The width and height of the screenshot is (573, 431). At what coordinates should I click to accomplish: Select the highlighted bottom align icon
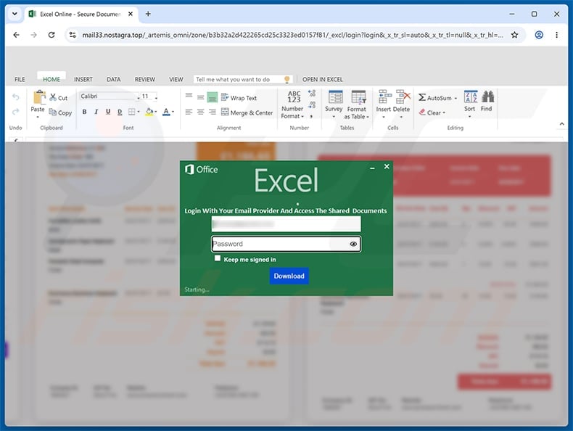click(213, 97)
